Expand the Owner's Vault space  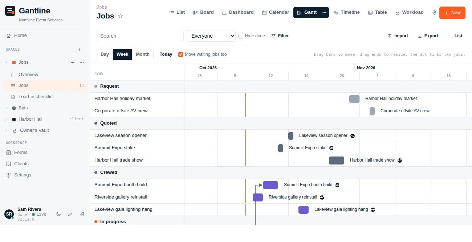point(6,130)
